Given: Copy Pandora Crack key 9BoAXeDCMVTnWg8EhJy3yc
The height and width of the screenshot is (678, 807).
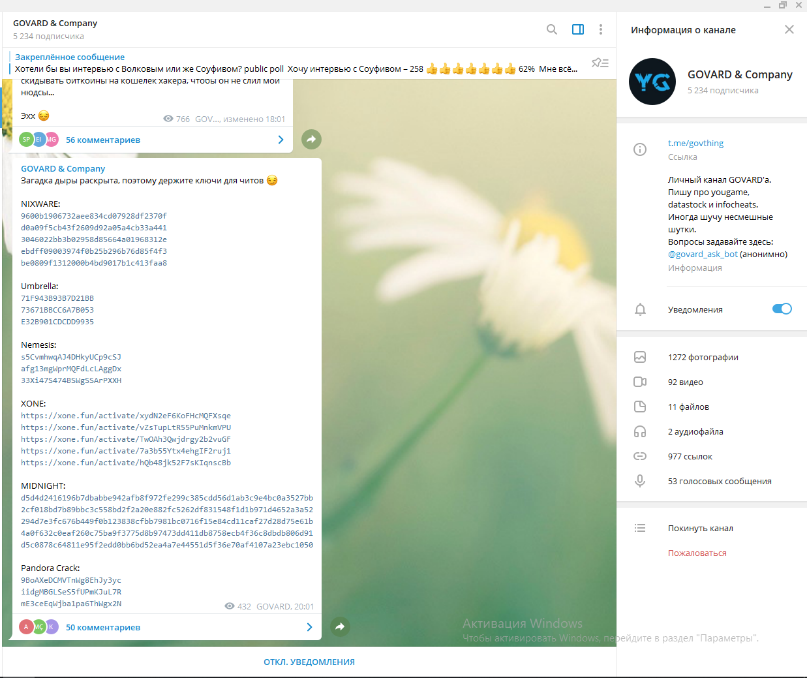Looking at the screenshot, I should click(x=71, y=580).
